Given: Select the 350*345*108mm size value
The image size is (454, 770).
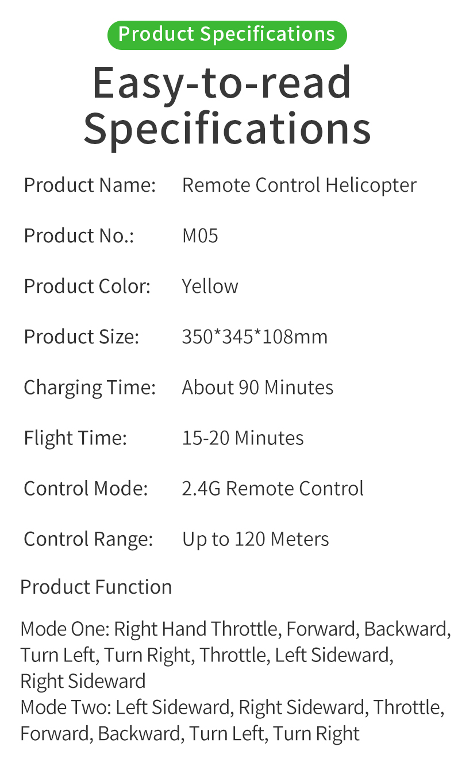Looking at the screenshot, I should 255,337.
